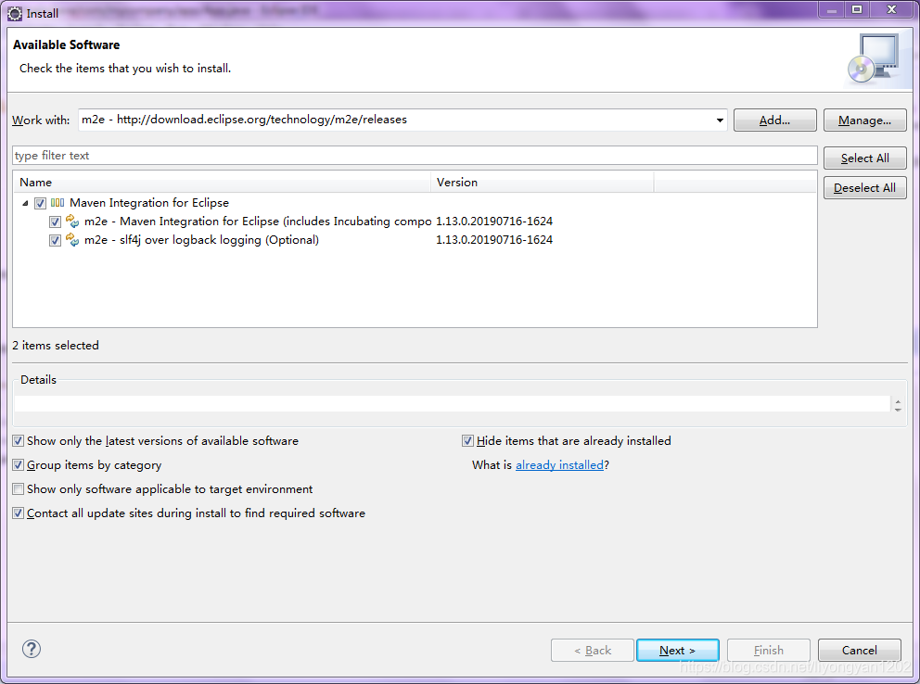Select version cell of slf4j logback row
The image size is (920, 684).
point(494,240)
